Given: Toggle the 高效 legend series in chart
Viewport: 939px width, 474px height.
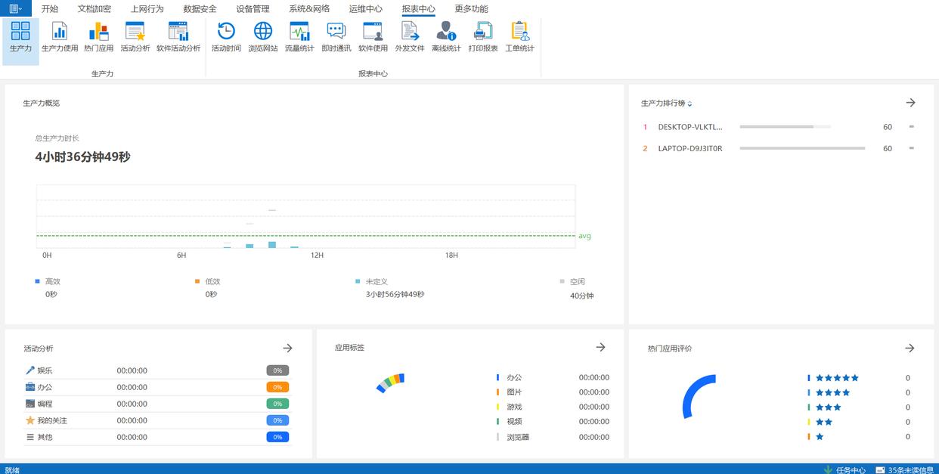Looking at the screenshot, I should 51,281.
